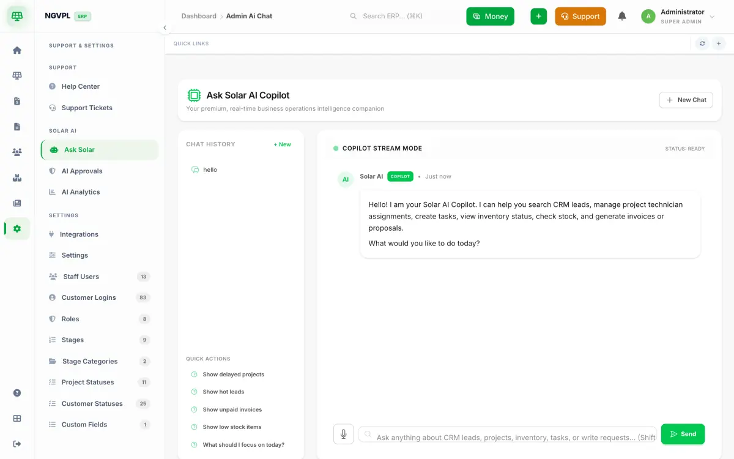Open the invoice document rail icon
This screenshot has height=459, width=734.
17,101
